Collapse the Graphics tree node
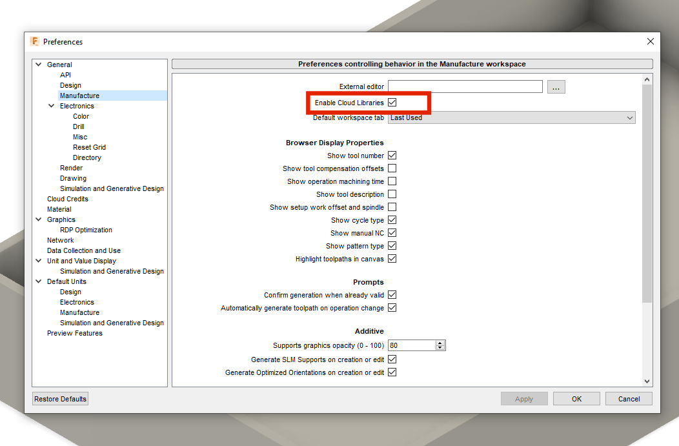Viewport: 679px width, 446px height. pos(39,219)
